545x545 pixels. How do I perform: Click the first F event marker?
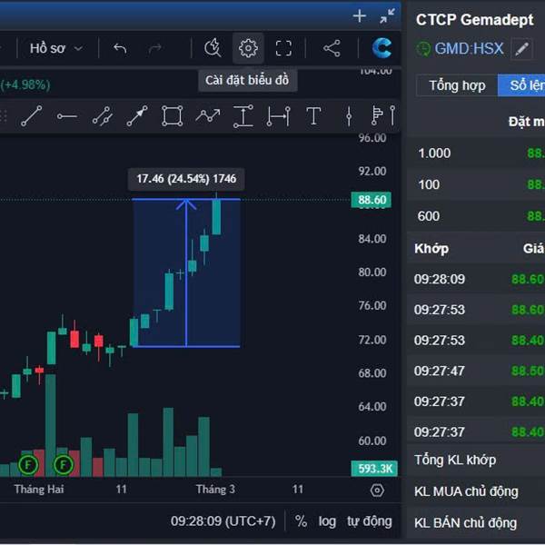(x=28, y=465)
